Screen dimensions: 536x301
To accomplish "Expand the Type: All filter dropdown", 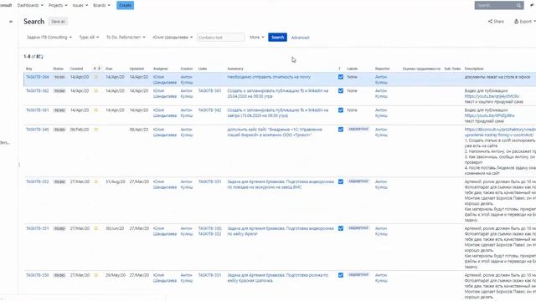I will [x=89, y=37].
